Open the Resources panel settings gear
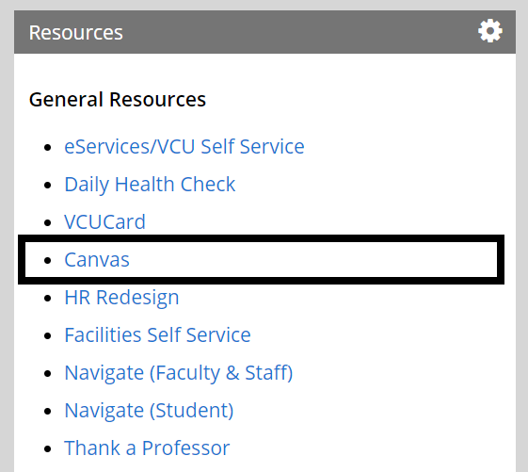The image size is (528, 472). [x=490, y=31]
